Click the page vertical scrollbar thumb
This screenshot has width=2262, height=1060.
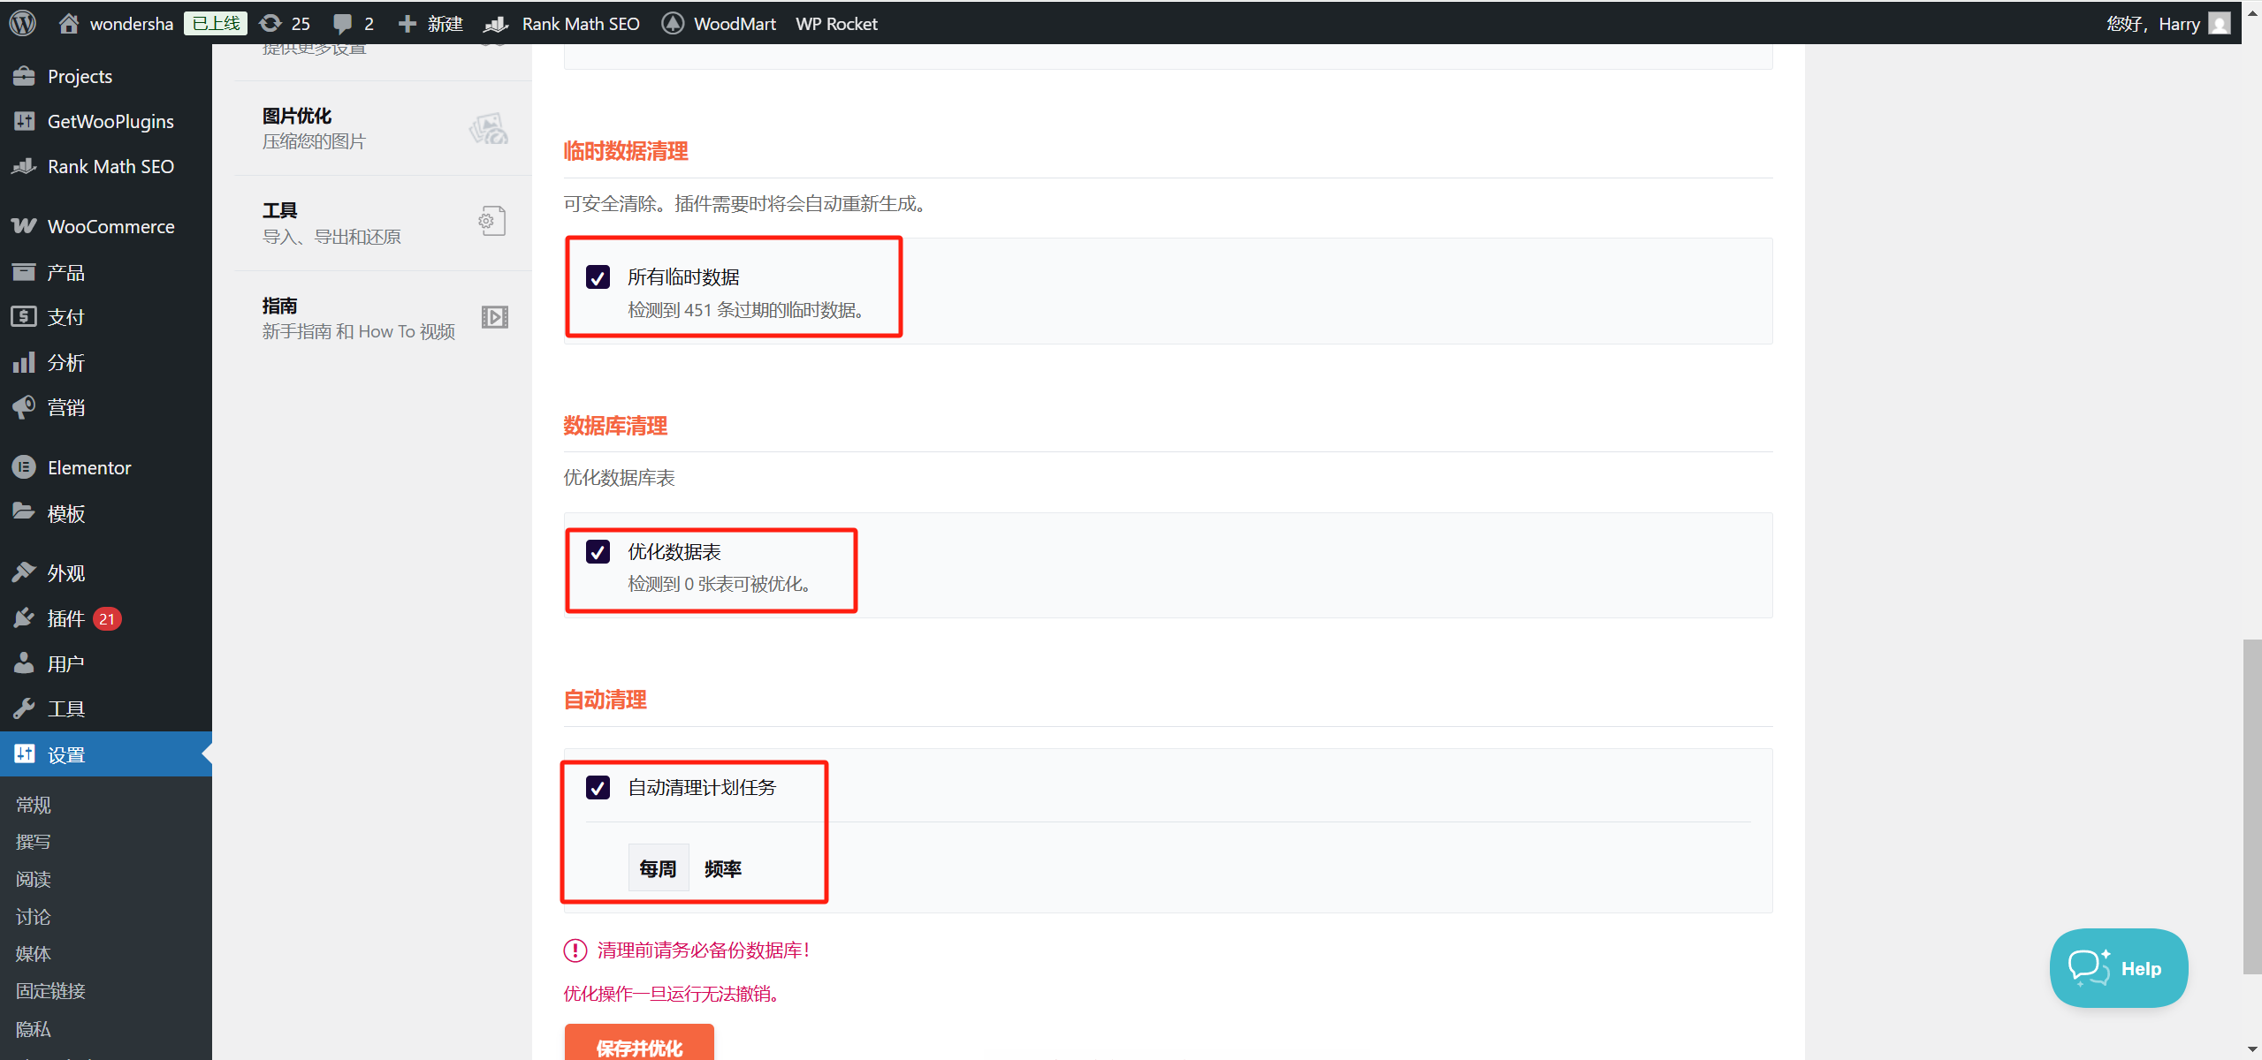[2251, 806]
